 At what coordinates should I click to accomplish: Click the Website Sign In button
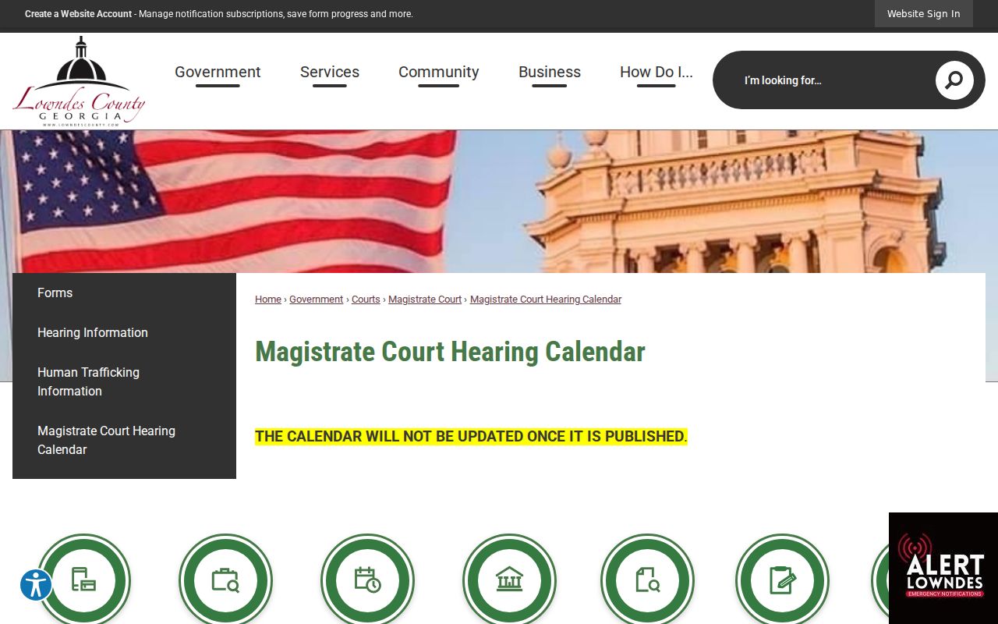pyautogui.click(x=924, y=13)
